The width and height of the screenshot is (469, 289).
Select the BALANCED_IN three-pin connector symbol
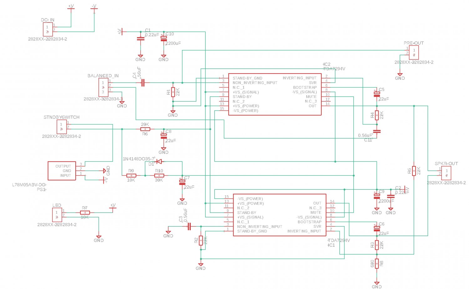click(x=103, y=87)
